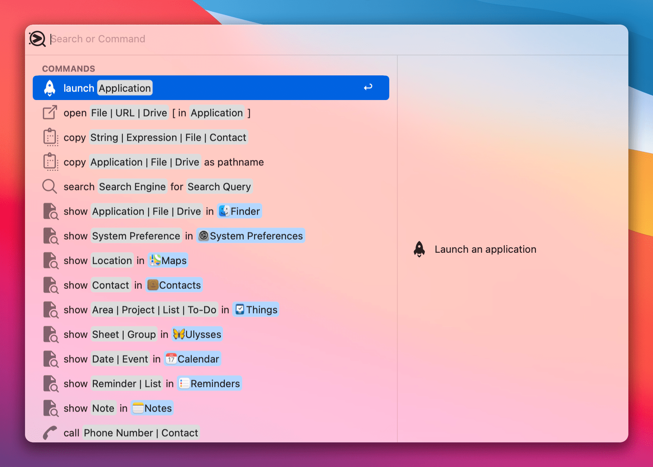Screen dimensions: 653x467
Task: Click the show icon of the Things row
Action: (x=51, y=310)
